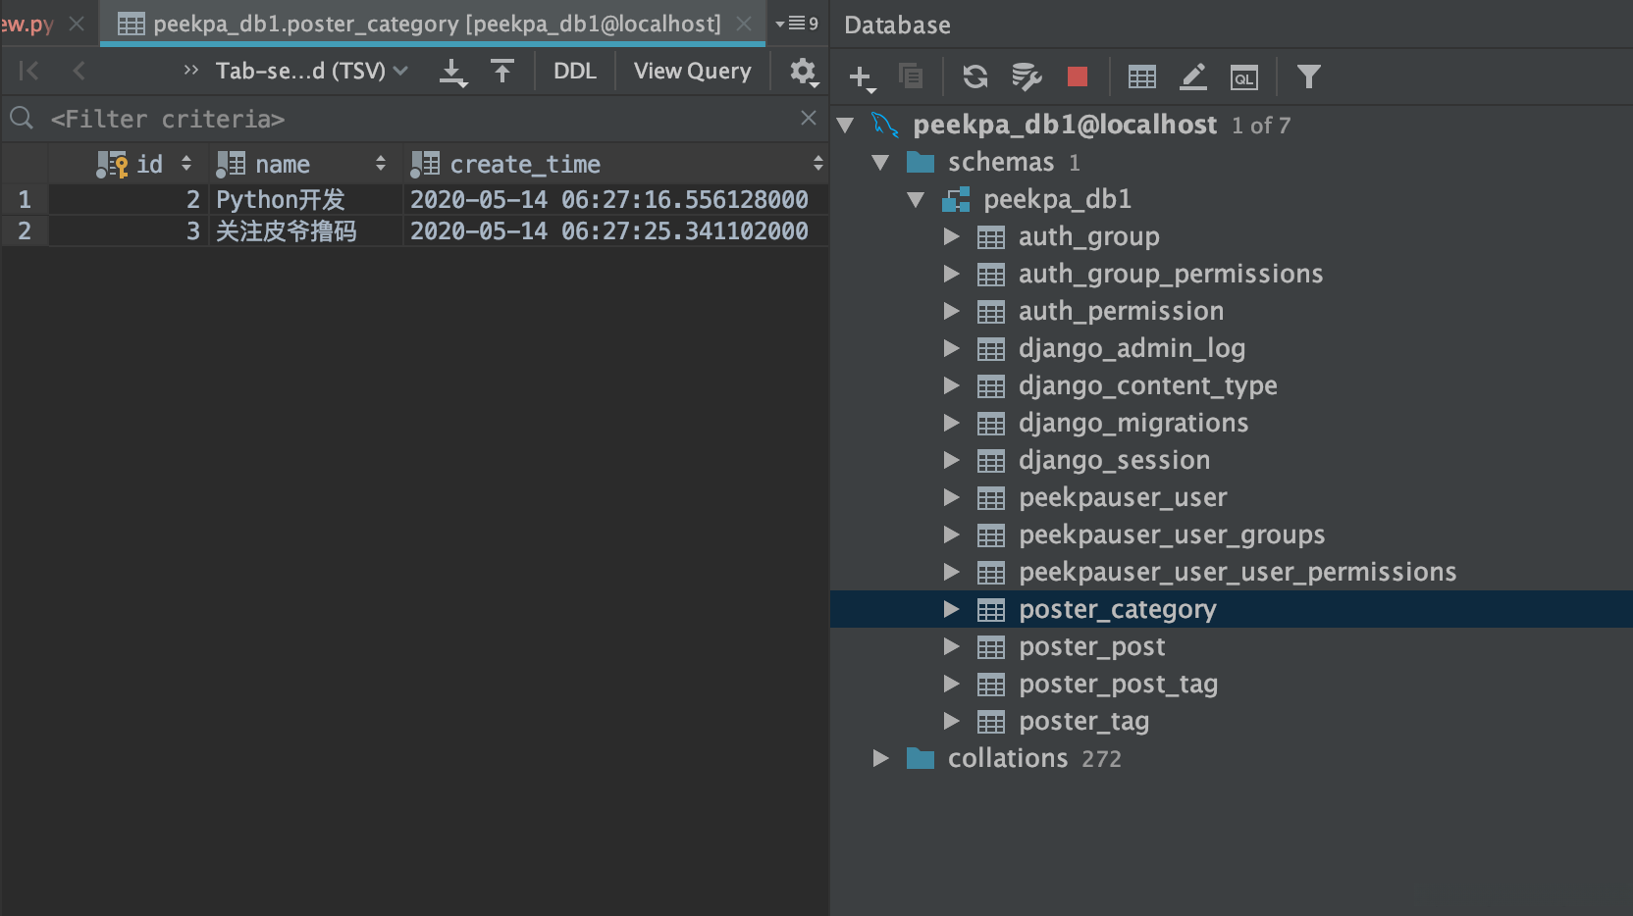The height and width of the screenshot is (916, 1633).
Task: Click the View Query button
Action: (x=692, y=71)
